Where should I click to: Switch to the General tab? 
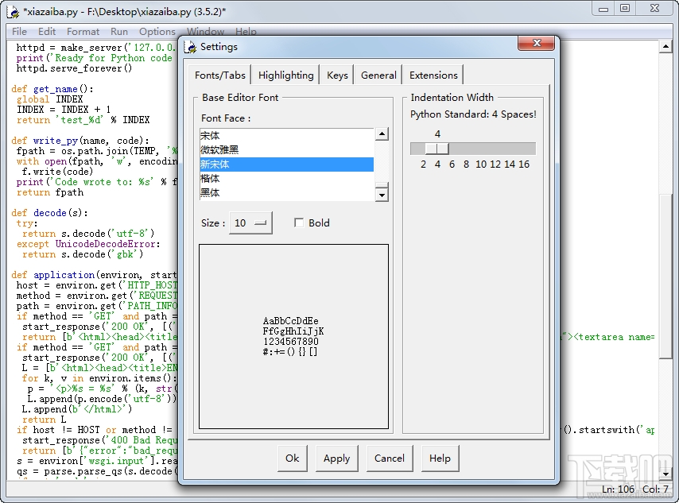pyautogui.click(x=378, y=75)
